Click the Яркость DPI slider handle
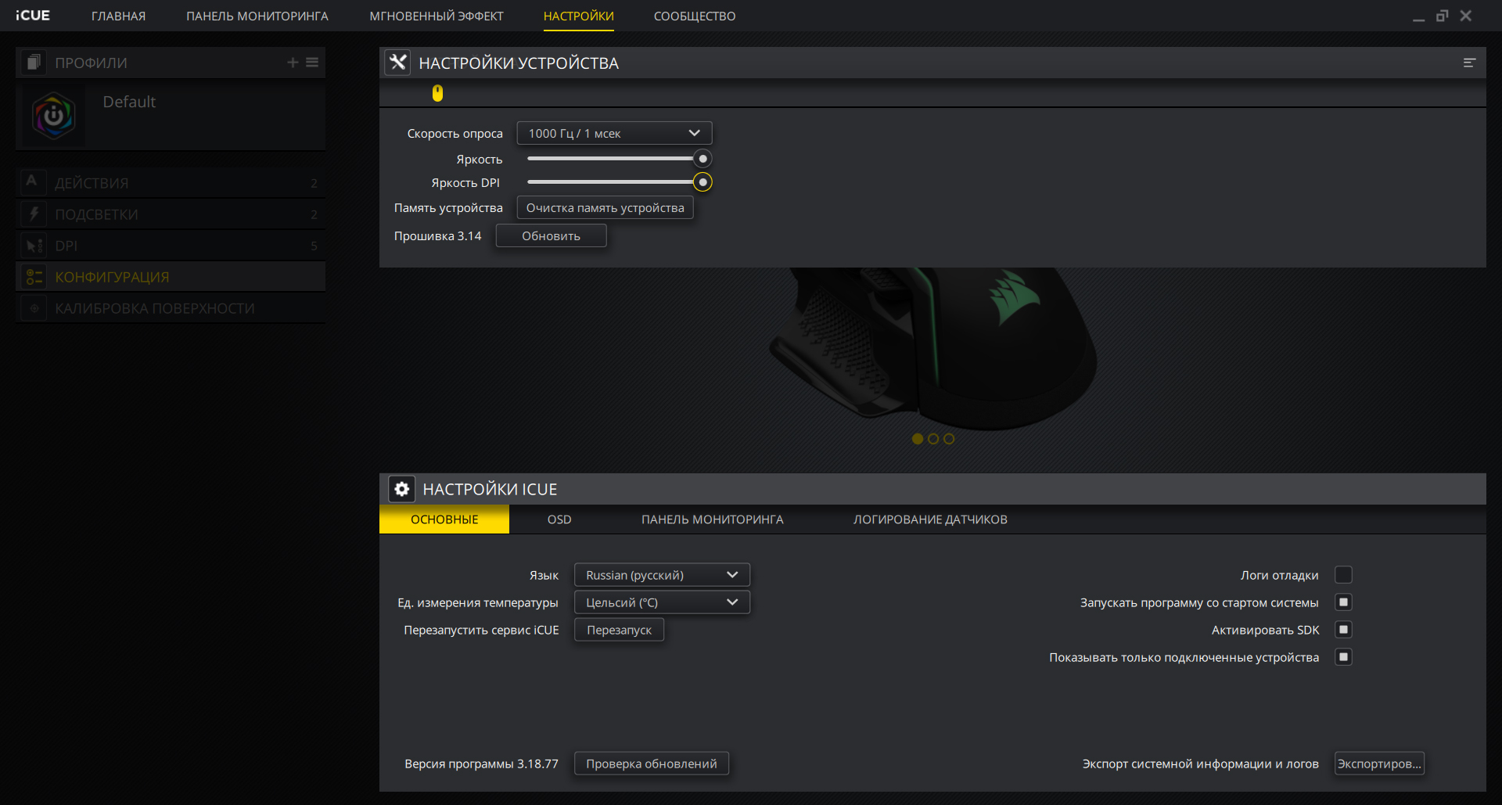The image size is (1502, 805). [702, 182]
